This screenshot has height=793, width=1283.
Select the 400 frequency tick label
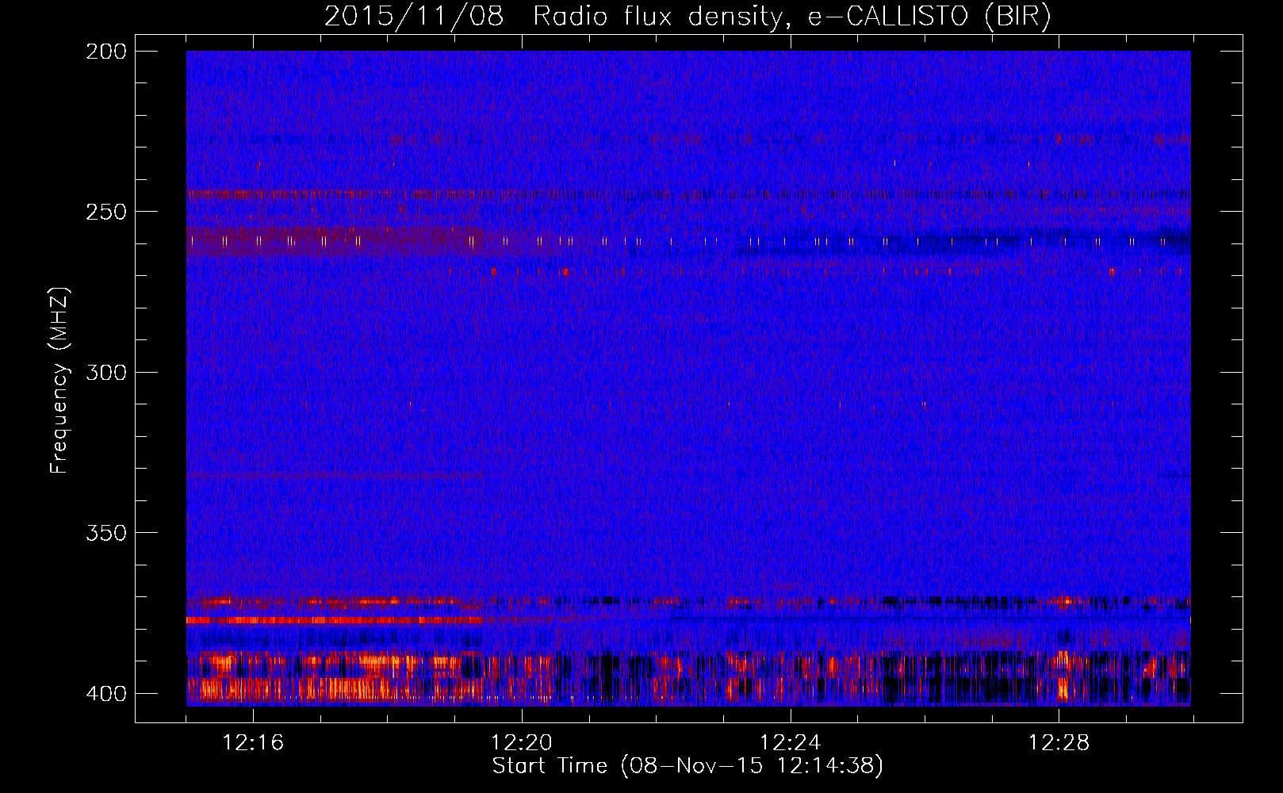tap(105, 693)
